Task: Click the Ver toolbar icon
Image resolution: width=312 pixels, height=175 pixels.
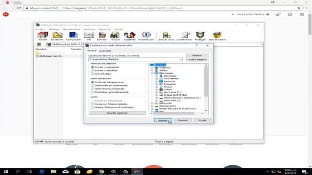Action: [x=89, y=36]
